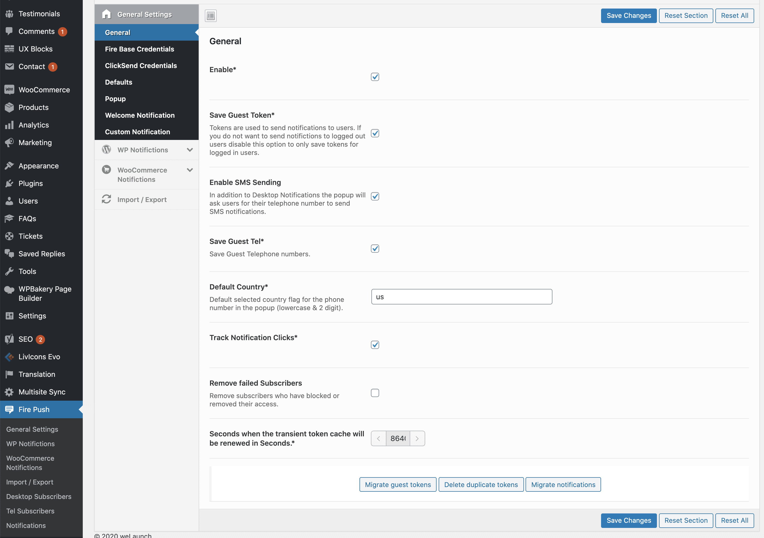764x538 pixels.
Task: Select the WooCommerce icon in the sidebar
Action: point(9,89)
